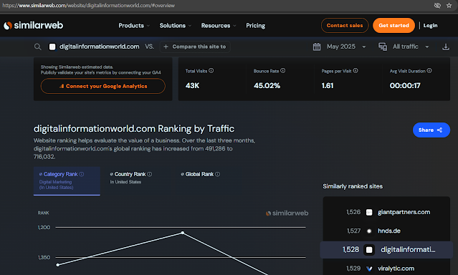Click the giantpartners.com favicon
The height and width of the screenshot is (275, 458).
pos(369,212)
